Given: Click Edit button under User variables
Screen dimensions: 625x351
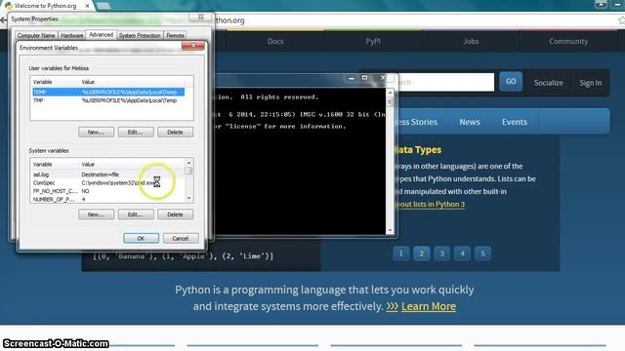Looking at the screenshot, I should (136, 133).
